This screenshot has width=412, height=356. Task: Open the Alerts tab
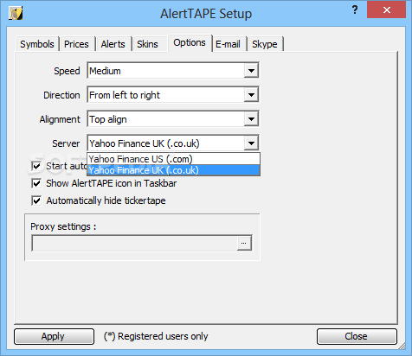[x=113, y=44]
